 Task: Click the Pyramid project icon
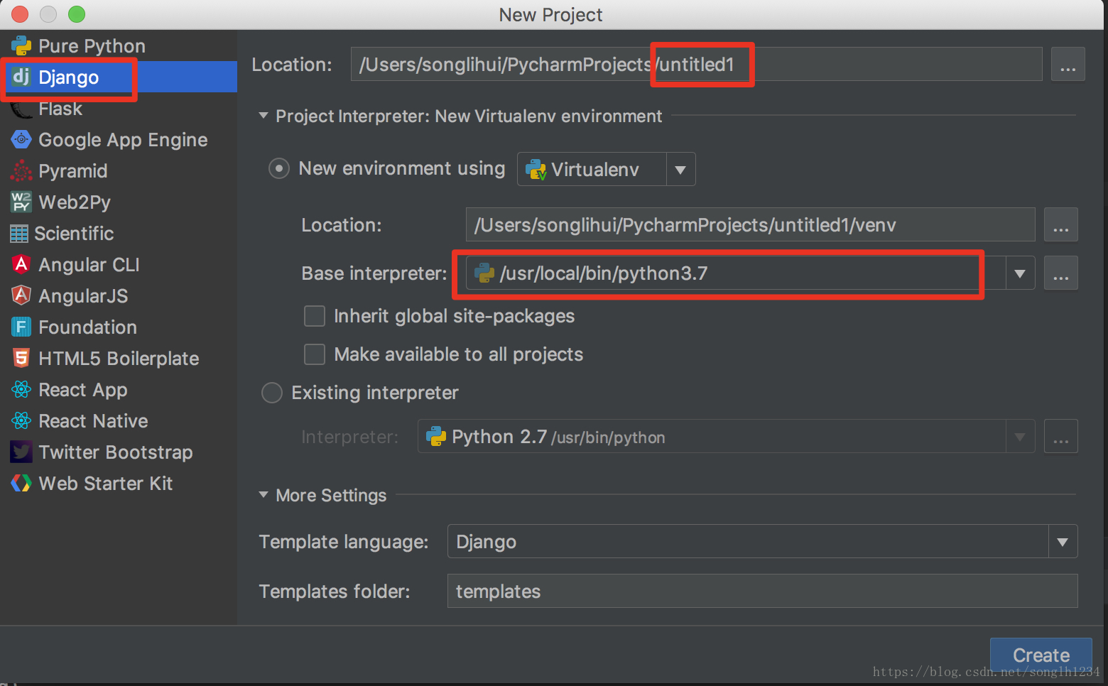point(21,171)
